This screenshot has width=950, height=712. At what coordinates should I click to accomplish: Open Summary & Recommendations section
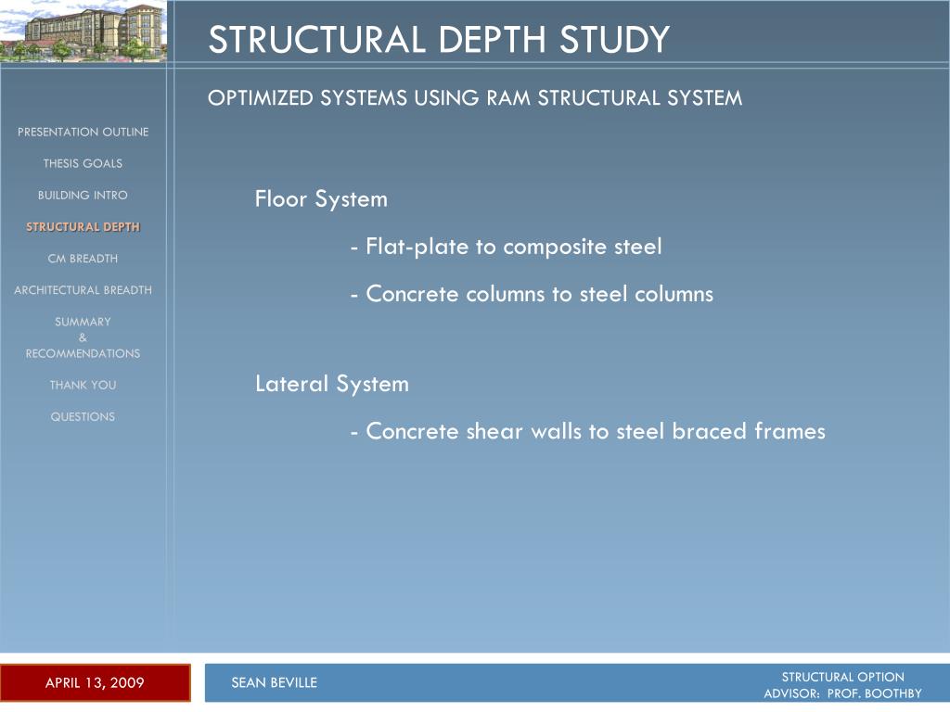click(x=83, y=337)
